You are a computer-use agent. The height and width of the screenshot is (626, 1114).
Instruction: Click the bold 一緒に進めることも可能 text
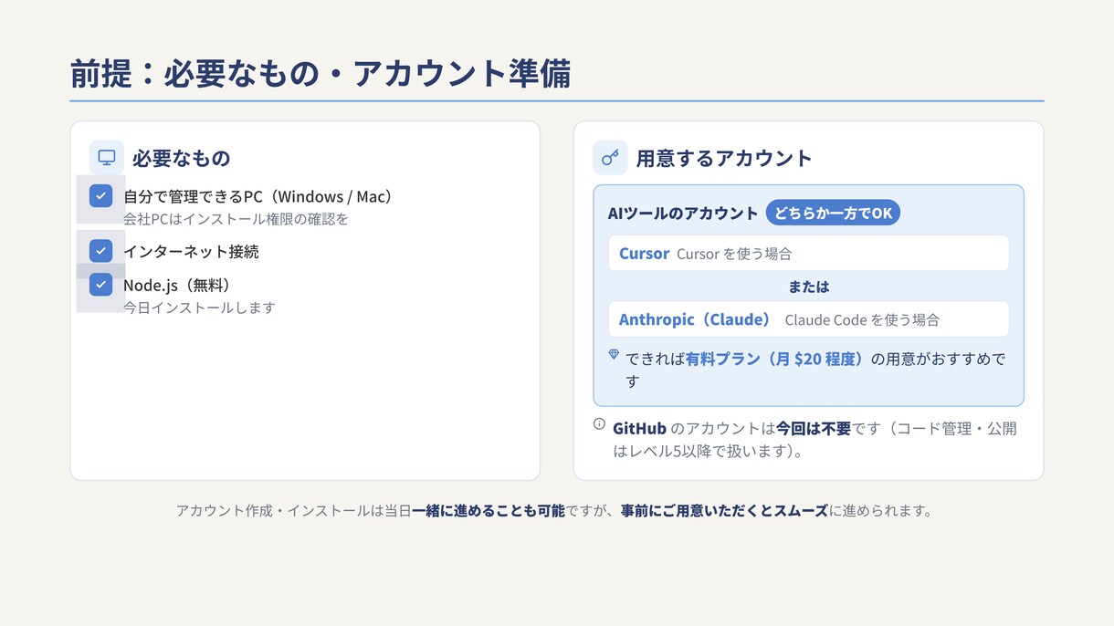489,510
